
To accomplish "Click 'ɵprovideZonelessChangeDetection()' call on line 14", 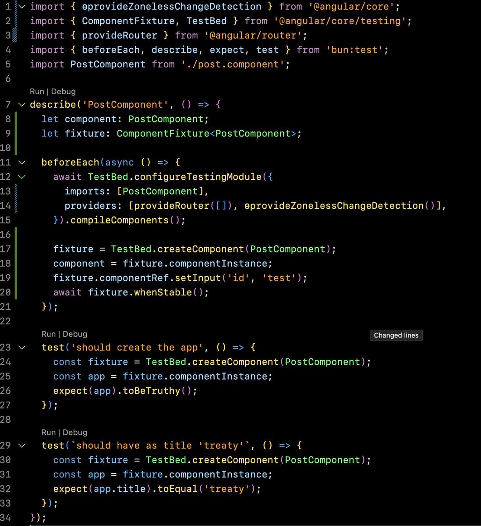I will tap(340, 206).
